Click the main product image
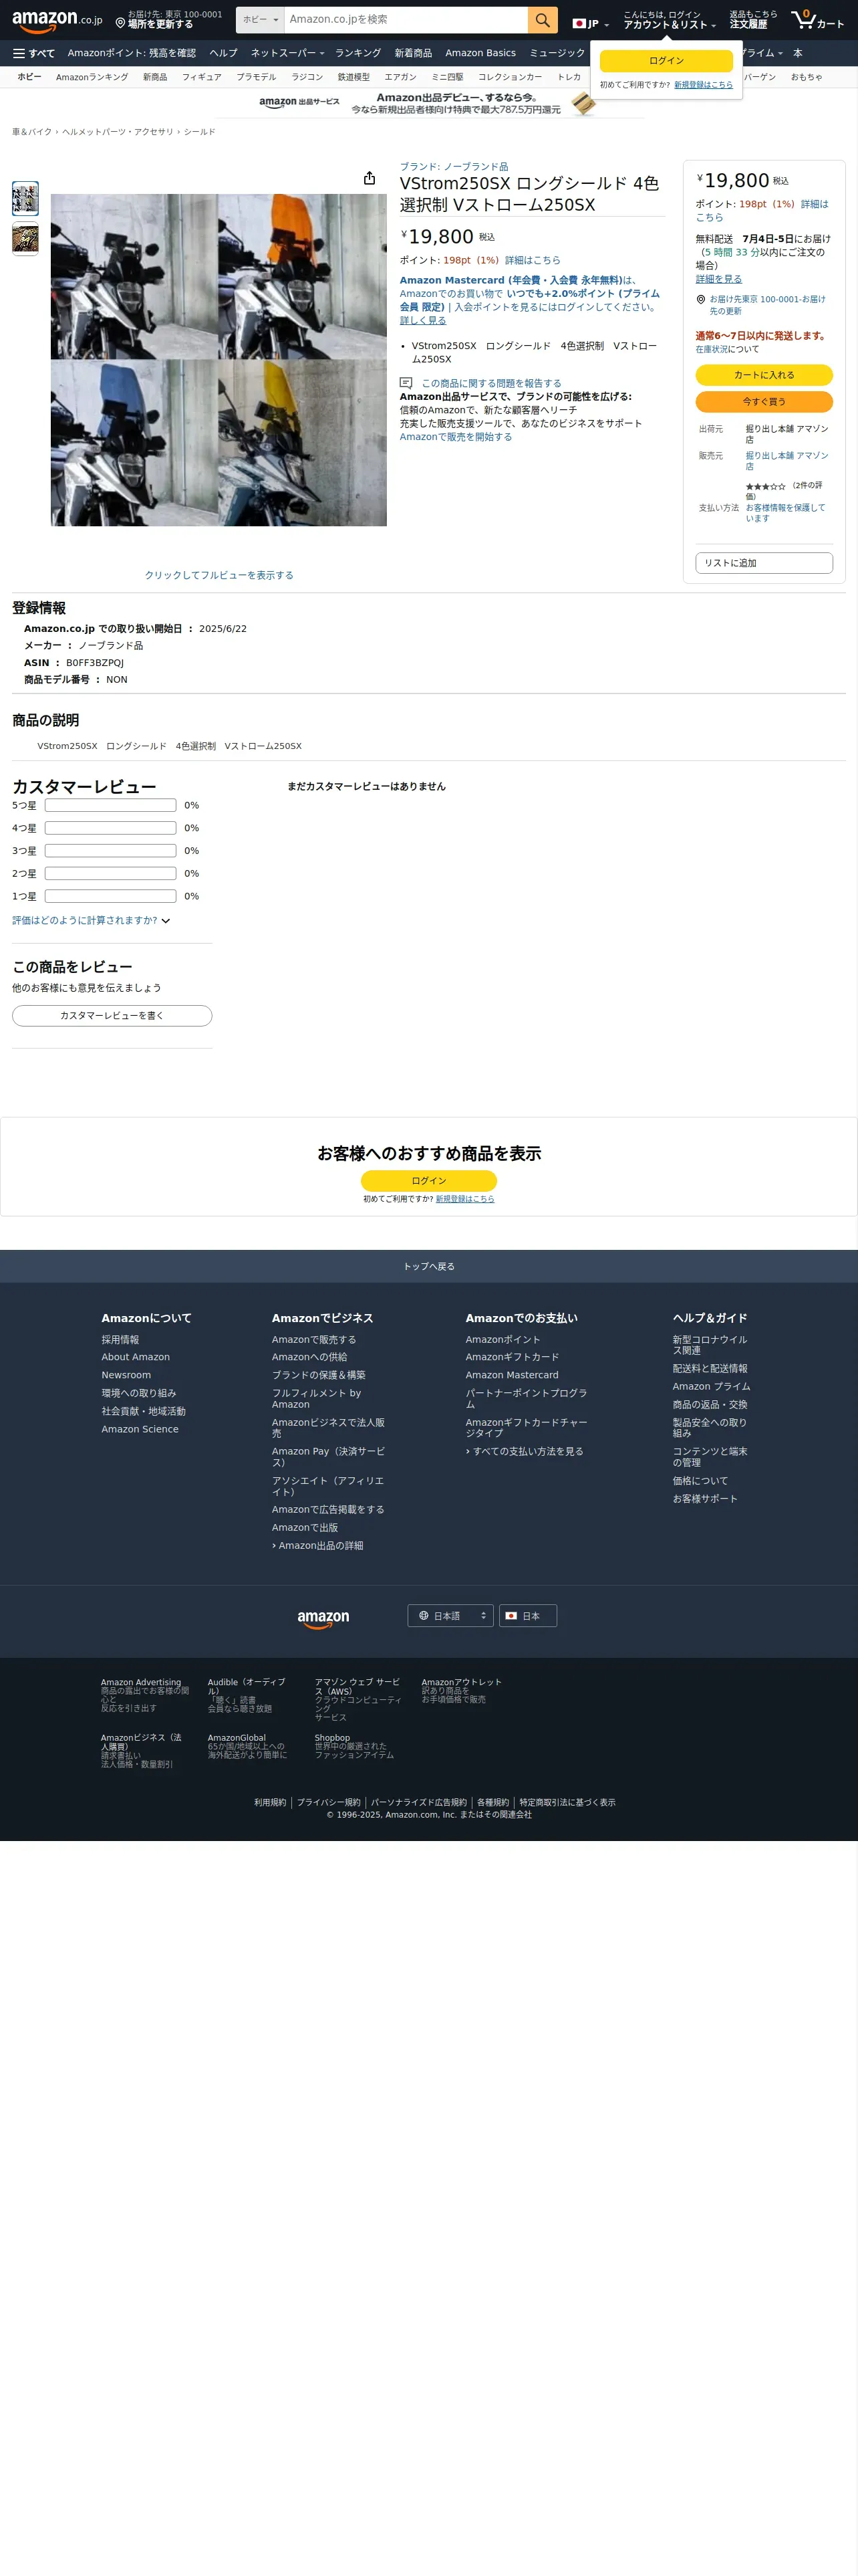 [x=219, y=360]
